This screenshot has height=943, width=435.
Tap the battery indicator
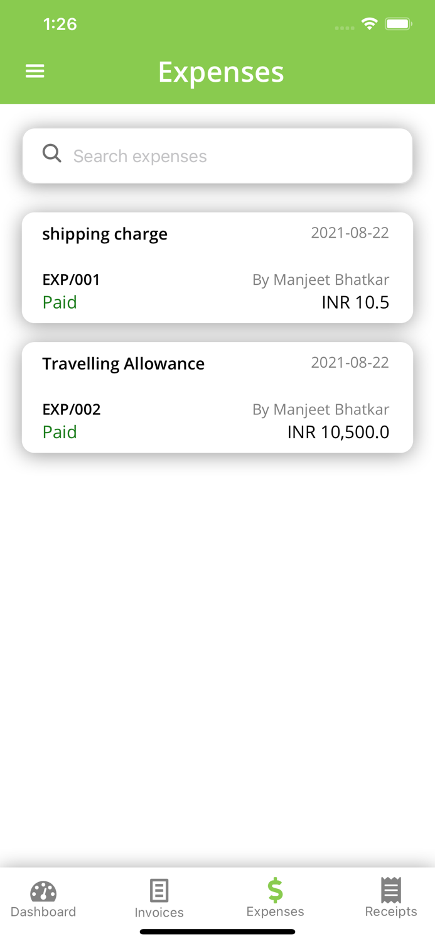[398, 23]
